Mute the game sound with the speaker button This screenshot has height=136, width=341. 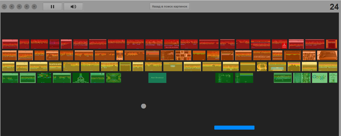[x=74, y=6]
